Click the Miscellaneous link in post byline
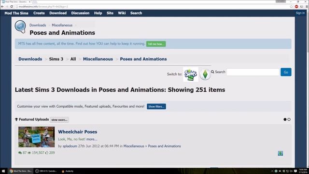Viewport: 309px width, 174px height. (x=134, y=146)
